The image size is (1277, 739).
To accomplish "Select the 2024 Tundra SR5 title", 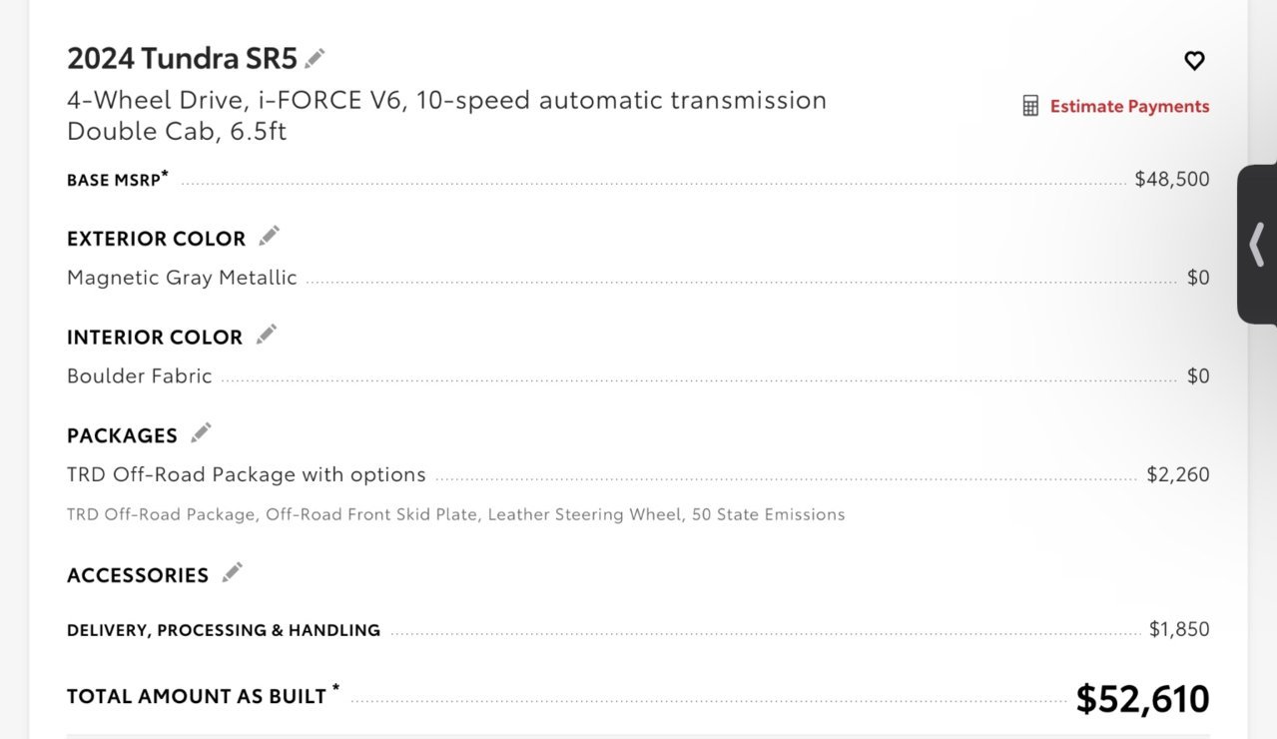I will pos(182,59).
